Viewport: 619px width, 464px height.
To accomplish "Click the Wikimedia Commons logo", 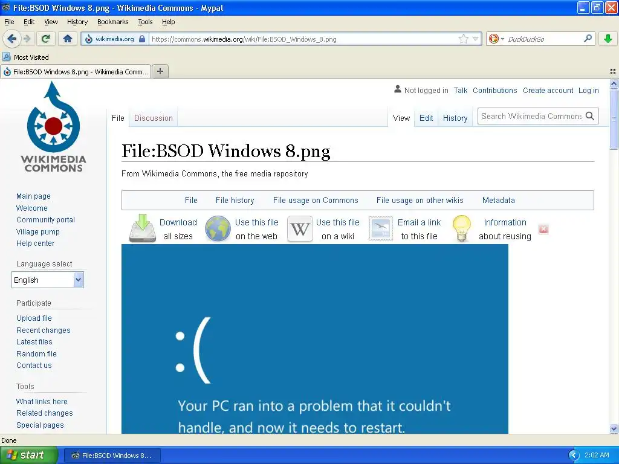I will pyautogui.click(x=53, y=127).
